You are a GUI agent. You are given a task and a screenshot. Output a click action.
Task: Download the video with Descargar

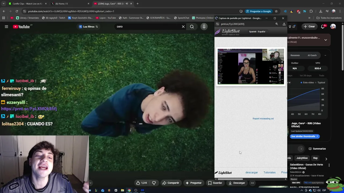point(237,183)
